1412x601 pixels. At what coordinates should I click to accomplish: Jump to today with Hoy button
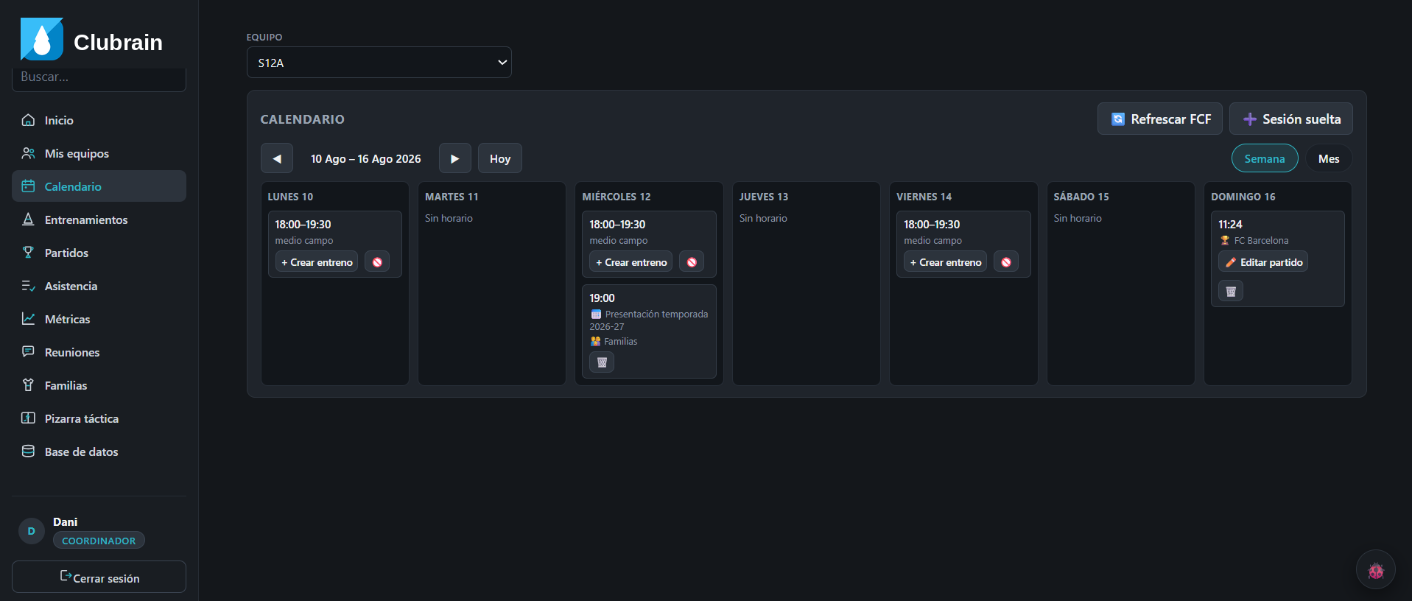point(500,158)
